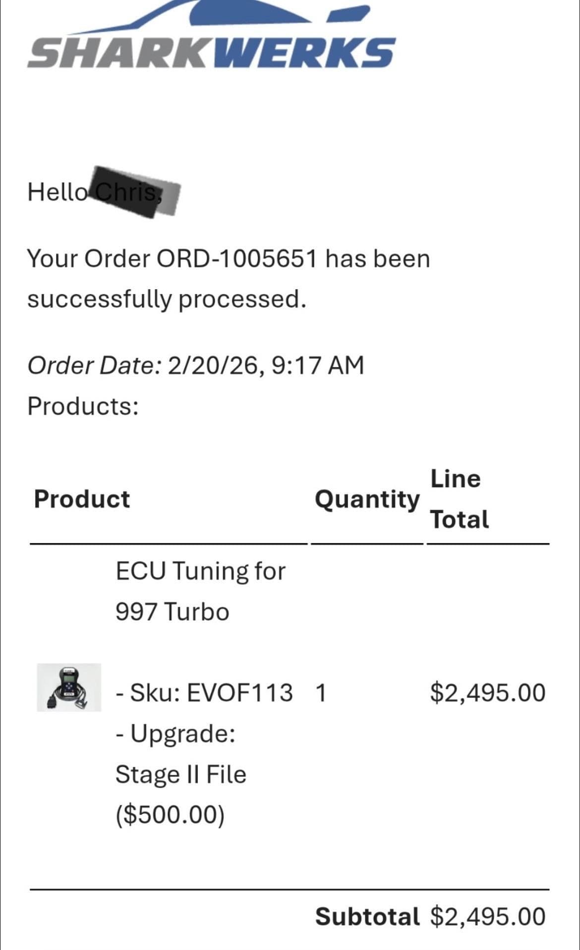Open the ECU Tuning for 997 Turbo product

pos(200,590)
